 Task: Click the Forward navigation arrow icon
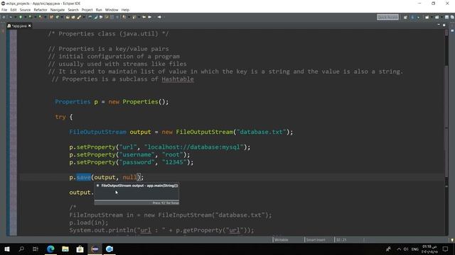pos(159,17)
